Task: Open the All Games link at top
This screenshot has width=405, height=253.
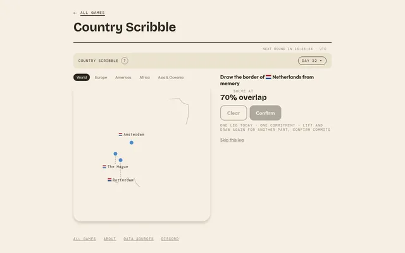Action: 92,13
